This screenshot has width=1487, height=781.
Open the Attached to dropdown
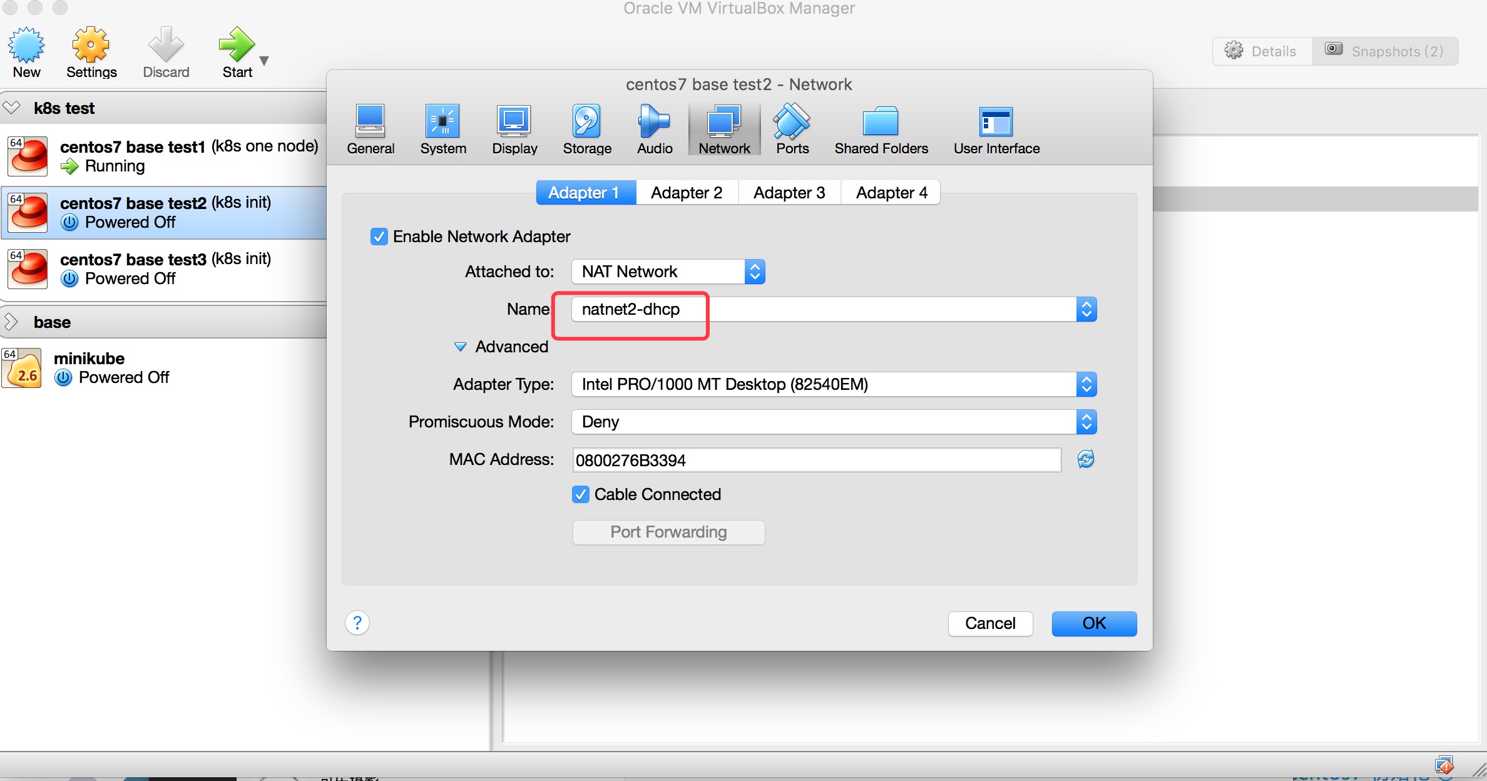coord(668,272)
